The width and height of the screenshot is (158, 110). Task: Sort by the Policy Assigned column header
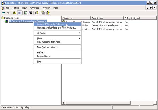[x=140, y=18]
